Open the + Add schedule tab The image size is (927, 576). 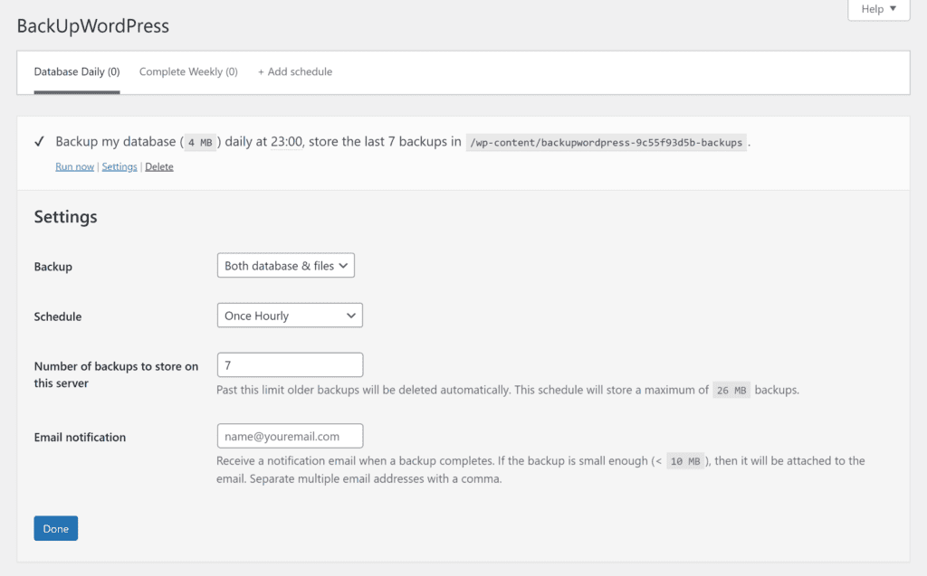tap(295, 72)
